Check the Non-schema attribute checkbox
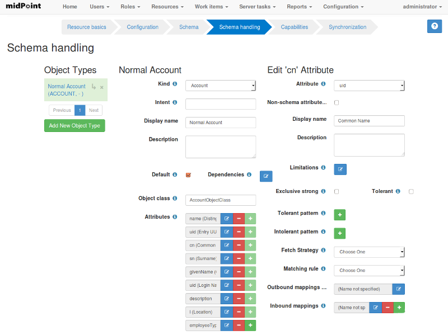448x335 pixels. [337, 102]
